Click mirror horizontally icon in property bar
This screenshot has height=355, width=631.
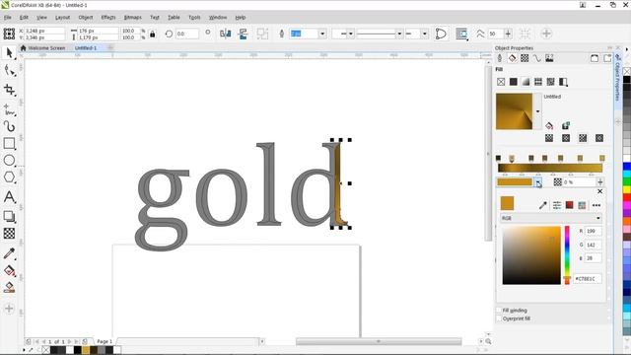tap(226, 34)
